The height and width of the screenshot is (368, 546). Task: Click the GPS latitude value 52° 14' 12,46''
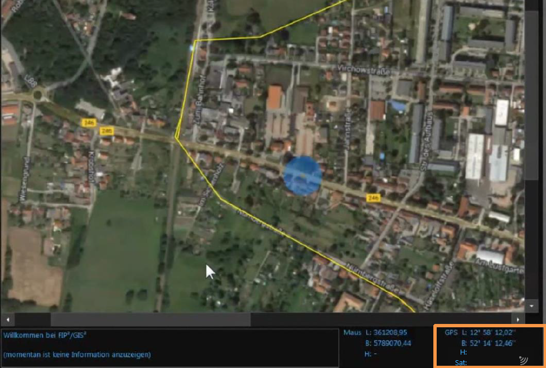493,343
